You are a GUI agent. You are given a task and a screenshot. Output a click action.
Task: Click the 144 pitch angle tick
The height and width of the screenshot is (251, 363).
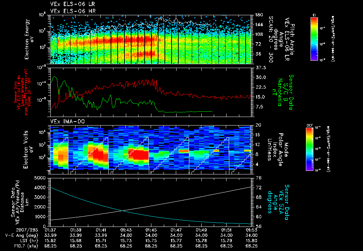click(259, 24)
